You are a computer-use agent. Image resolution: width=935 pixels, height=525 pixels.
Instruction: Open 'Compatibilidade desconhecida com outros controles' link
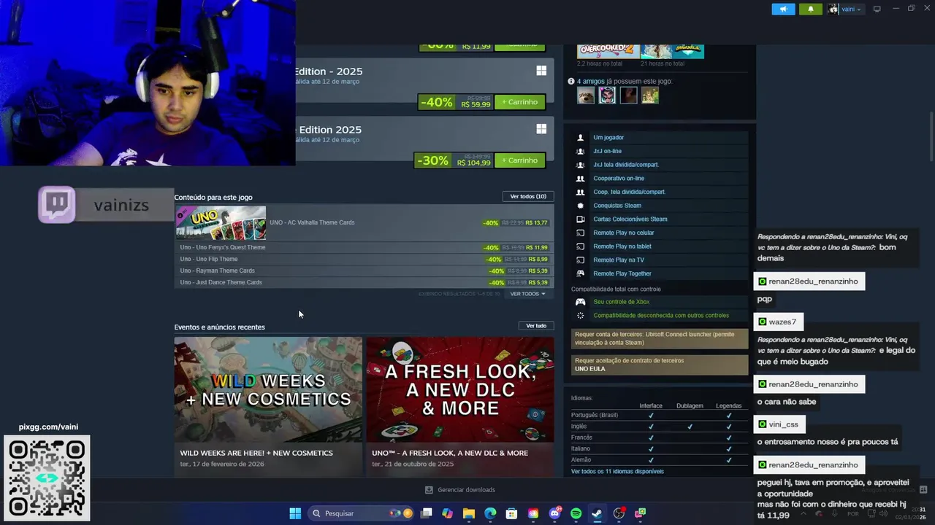(x=661, y=316)
